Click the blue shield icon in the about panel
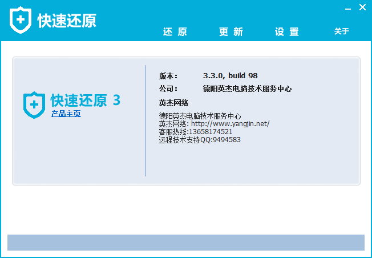372x258 pixels. coord(34,103)
